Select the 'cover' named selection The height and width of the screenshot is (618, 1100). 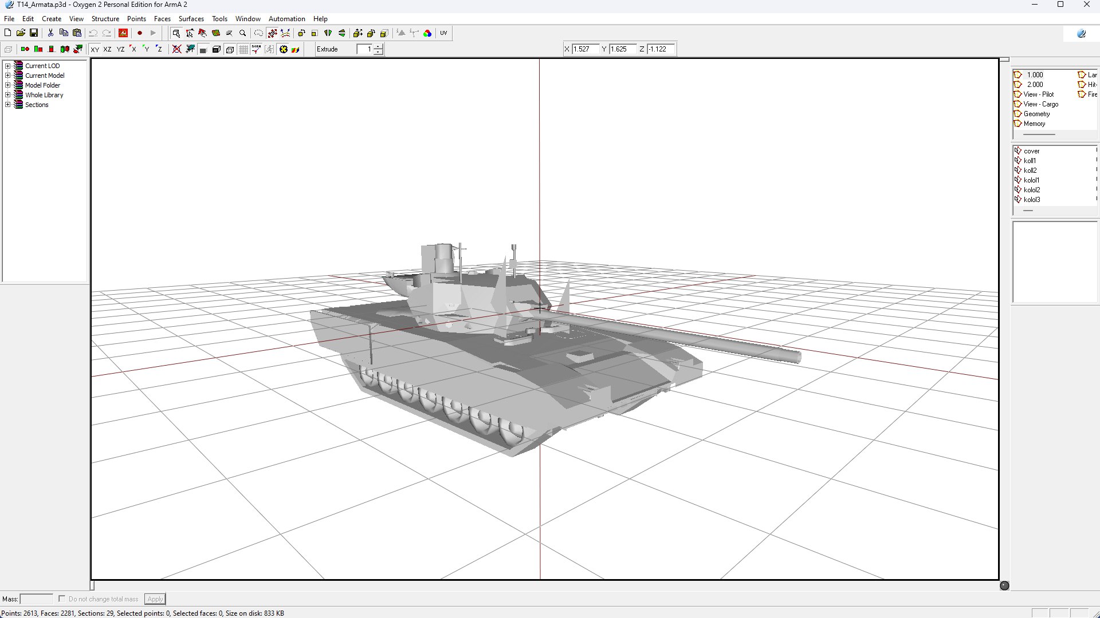click(1032, 151)
